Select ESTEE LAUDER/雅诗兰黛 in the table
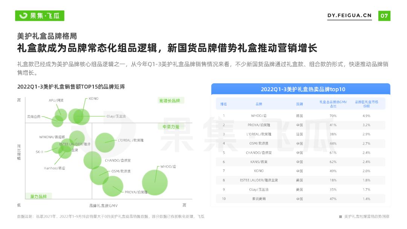The image size is (407, 229). (x=259, y=180)
